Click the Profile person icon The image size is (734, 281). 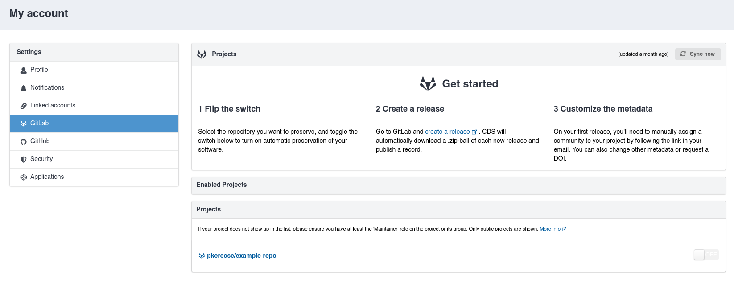24,70
